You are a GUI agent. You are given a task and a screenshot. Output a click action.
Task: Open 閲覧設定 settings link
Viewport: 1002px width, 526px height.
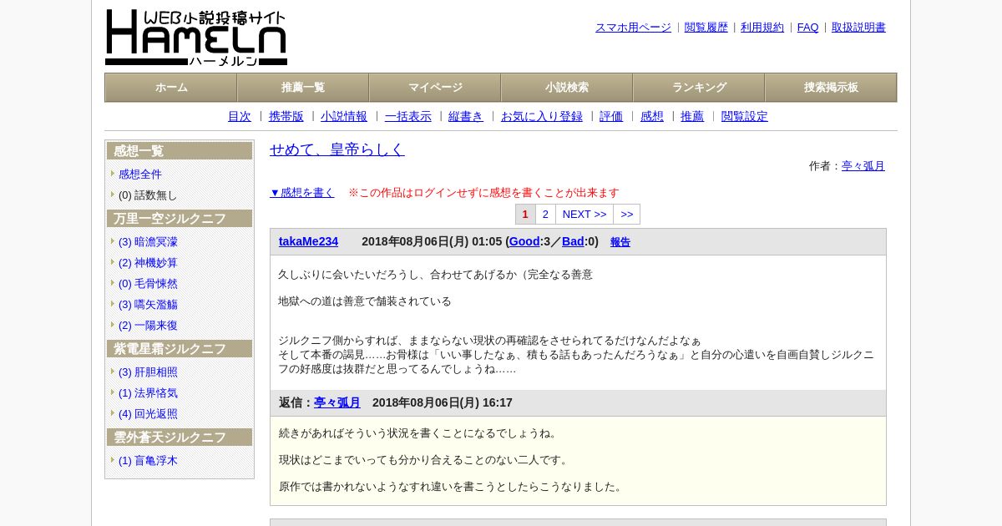[745, 117]
